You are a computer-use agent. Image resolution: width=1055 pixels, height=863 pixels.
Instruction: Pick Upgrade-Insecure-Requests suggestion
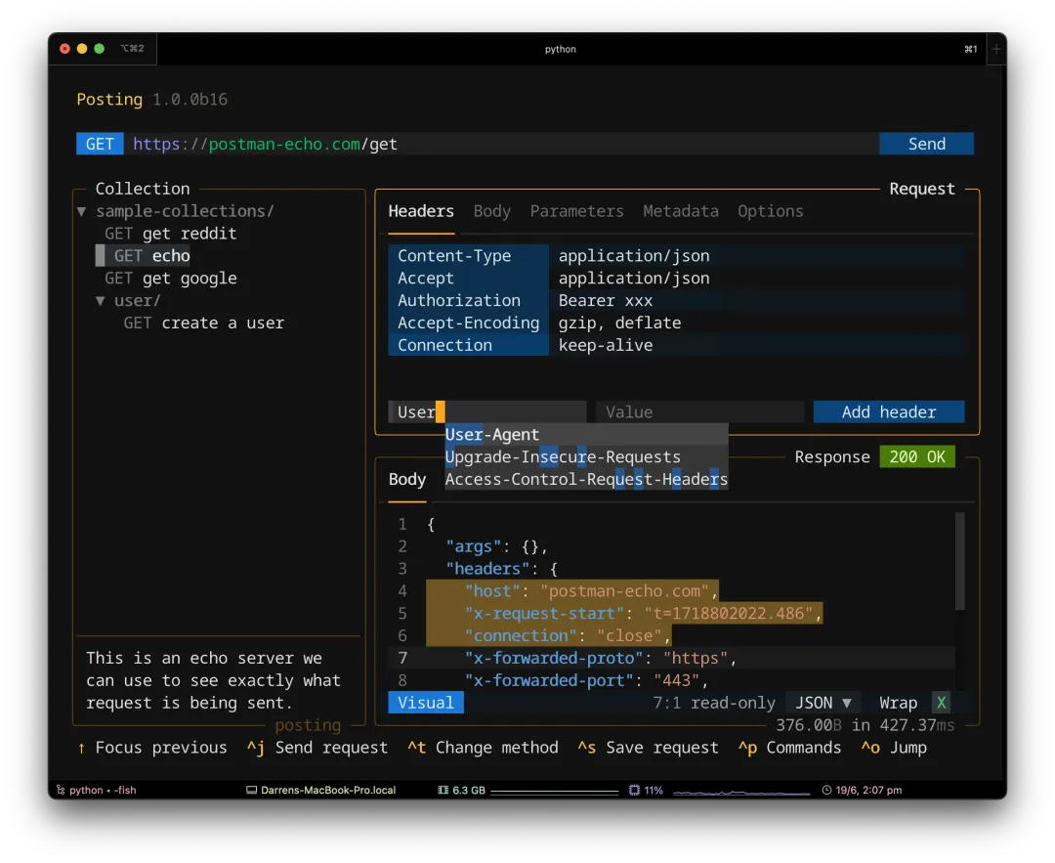point(563,457)
